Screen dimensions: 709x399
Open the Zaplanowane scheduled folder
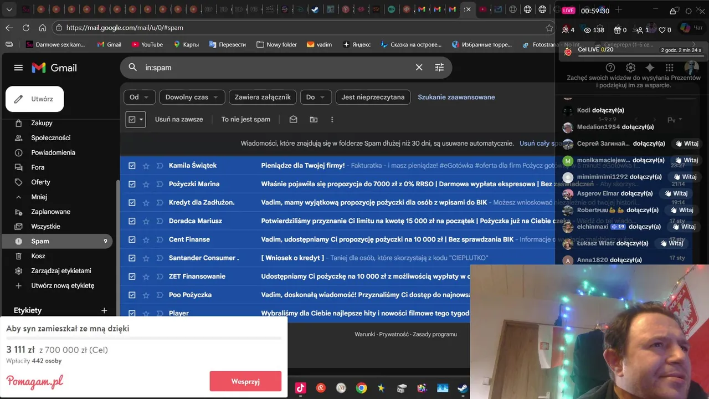click(x=50, y=212)
